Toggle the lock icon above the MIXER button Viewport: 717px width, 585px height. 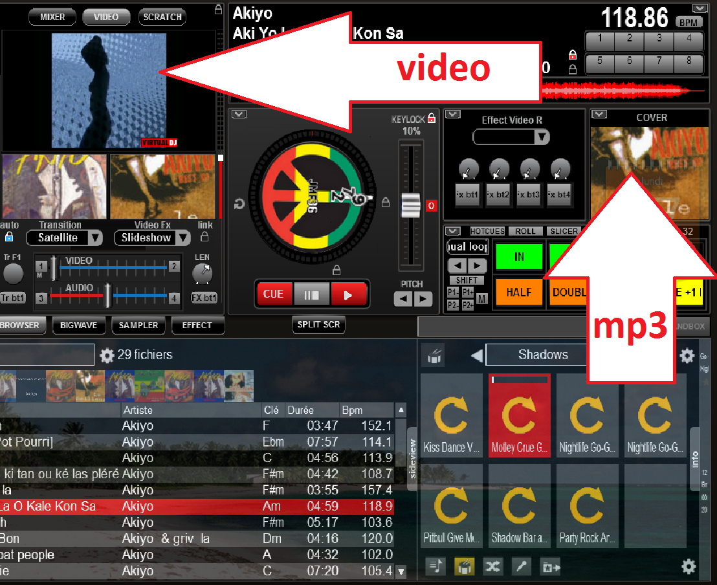coord(217,10)
